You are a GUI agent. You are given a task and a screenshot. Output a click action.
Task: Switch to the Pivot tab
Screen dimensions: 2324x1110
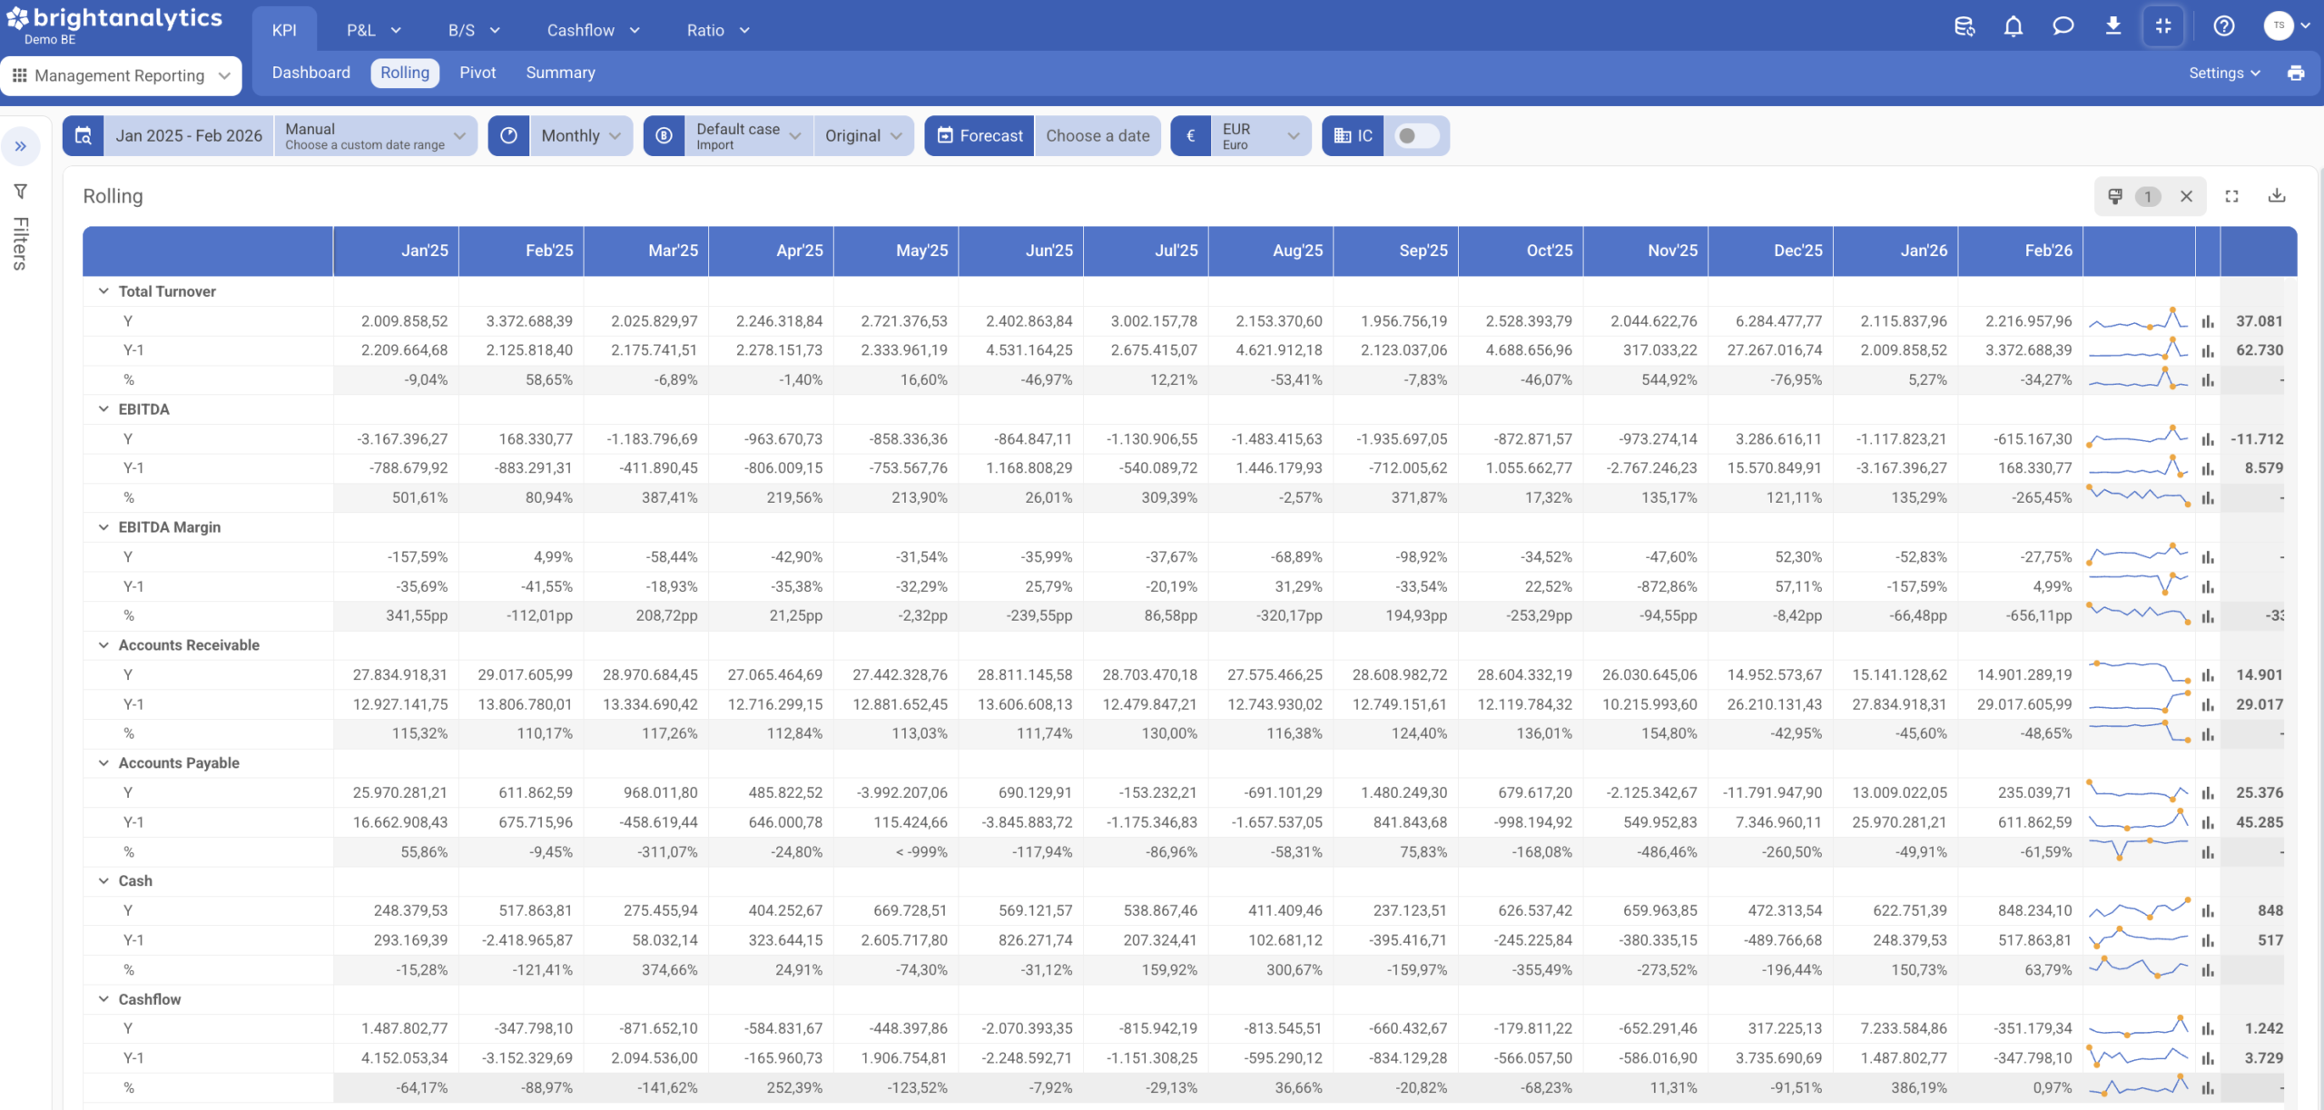point(478,73)
